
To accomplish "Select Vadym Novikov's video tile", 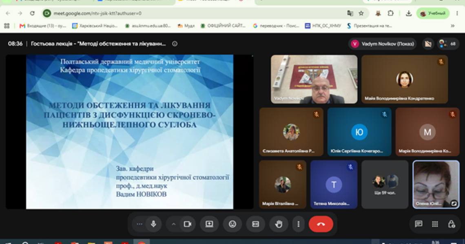I will [x=314, y=79].
